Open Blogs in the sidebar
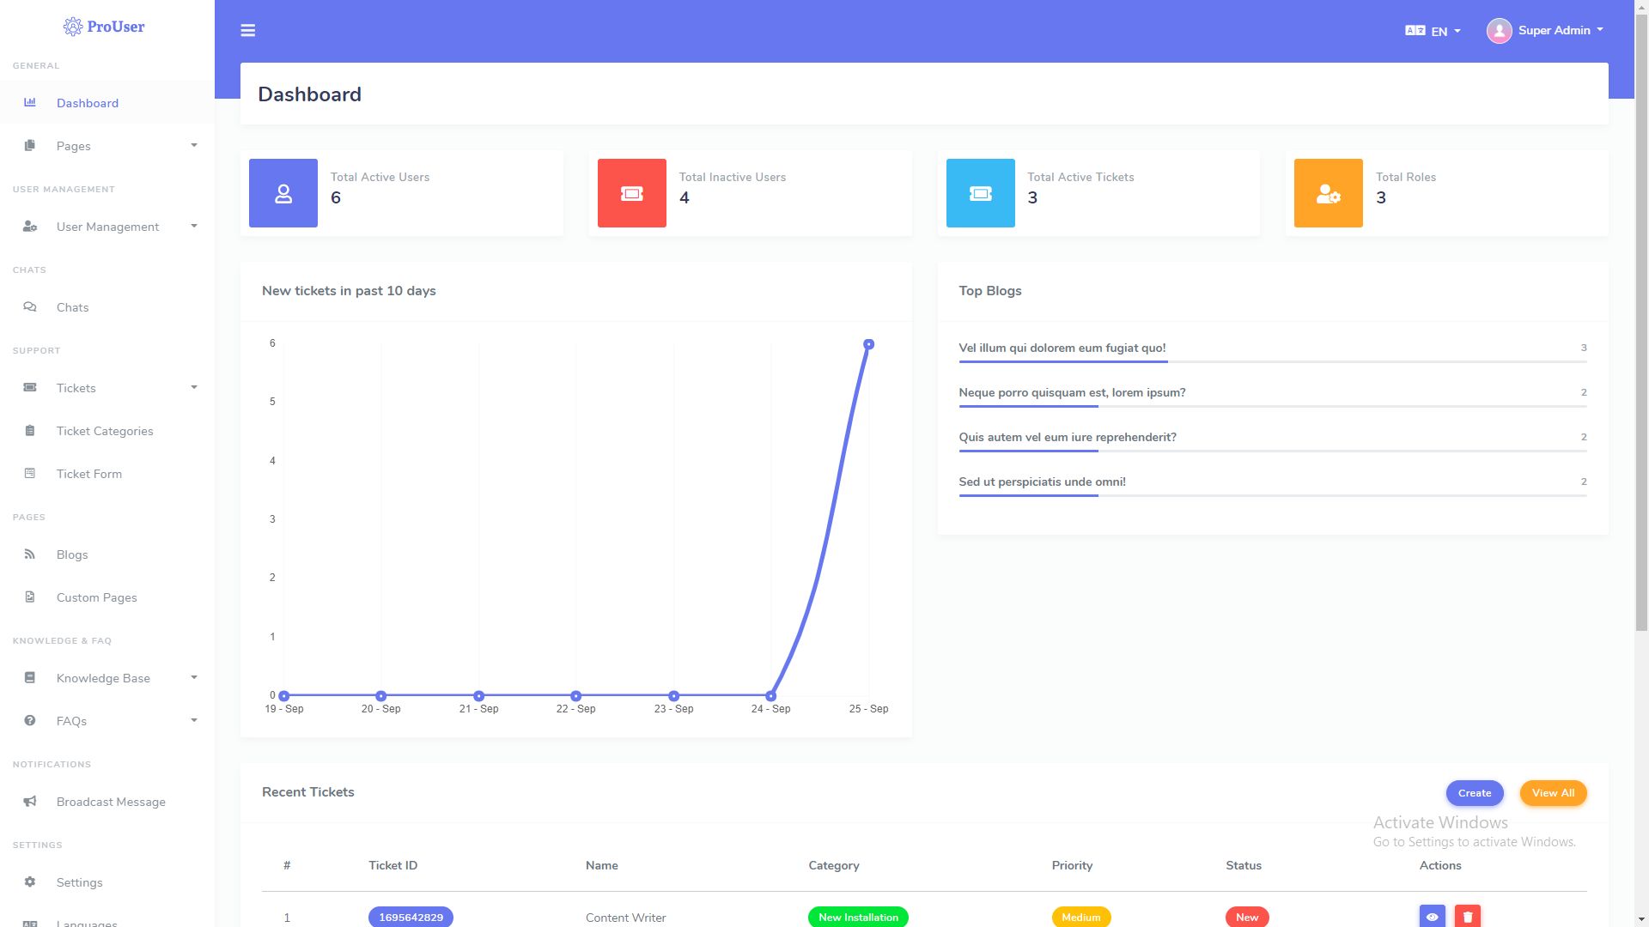 [107, 554]
